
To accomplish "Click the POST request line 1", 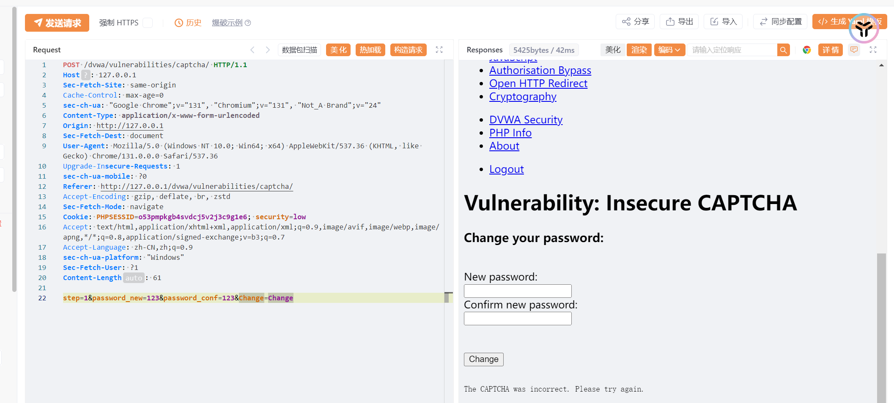I will [x=155, y=65].
